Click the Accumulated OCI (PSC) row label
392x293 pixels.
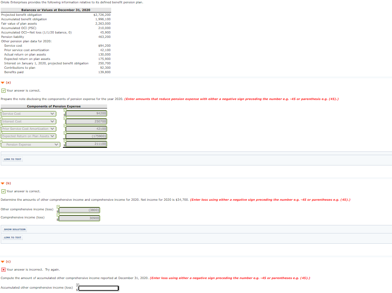point(19,28)
